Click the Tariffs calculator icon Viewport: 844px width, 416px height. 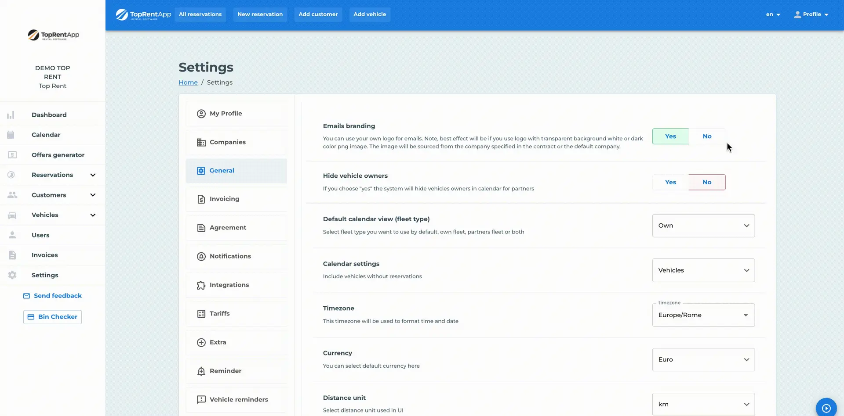coord(201,314)
